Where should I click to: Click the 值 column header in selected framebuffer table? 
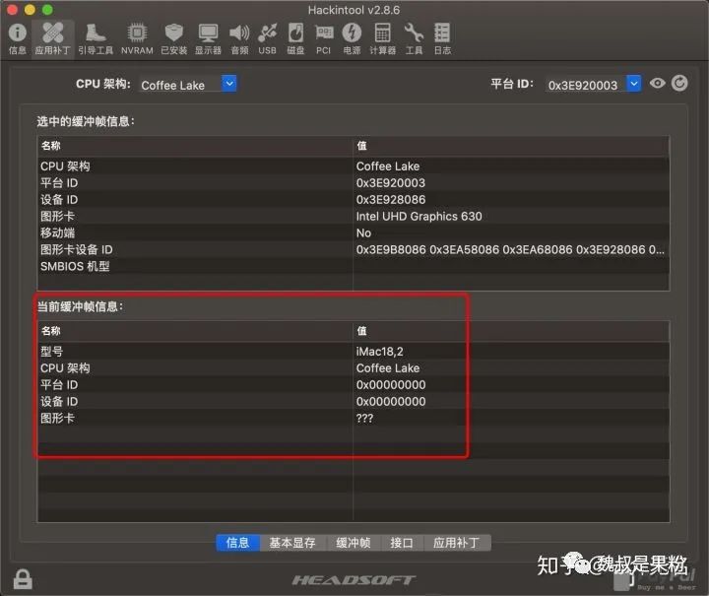click(511, 146)
